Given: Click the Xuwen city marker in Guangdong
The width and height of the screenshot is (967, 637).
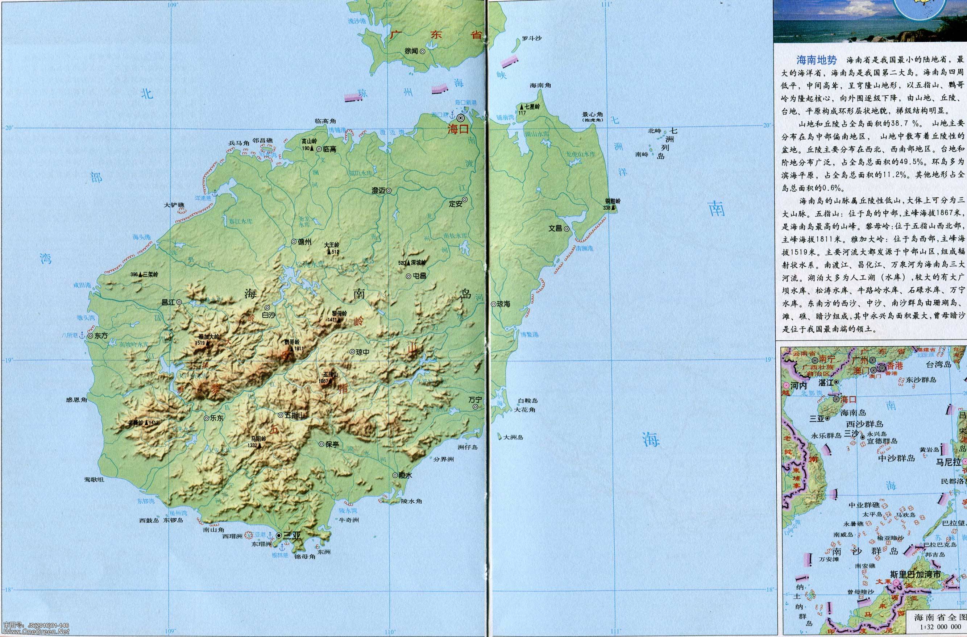Looking at the screenshot, I should coord(423,51).
